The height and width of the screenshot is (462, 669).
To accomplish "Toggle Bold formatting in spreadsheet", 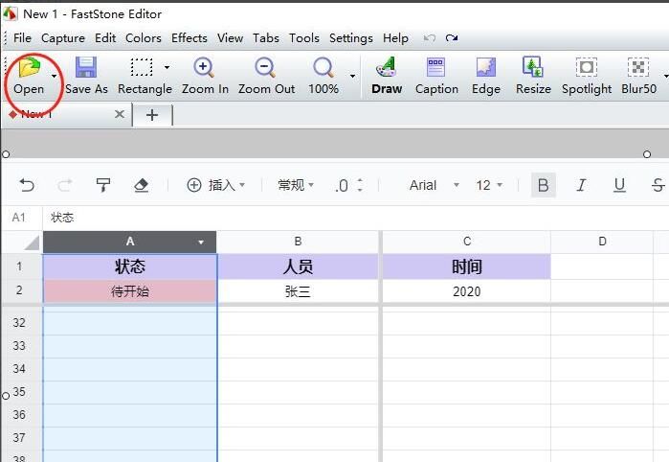I will tap(543, 185).
